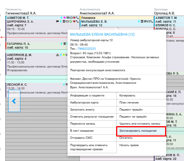Click phone number 79992222223
This screenshot has width=184, height=161.
coord(86,49)
